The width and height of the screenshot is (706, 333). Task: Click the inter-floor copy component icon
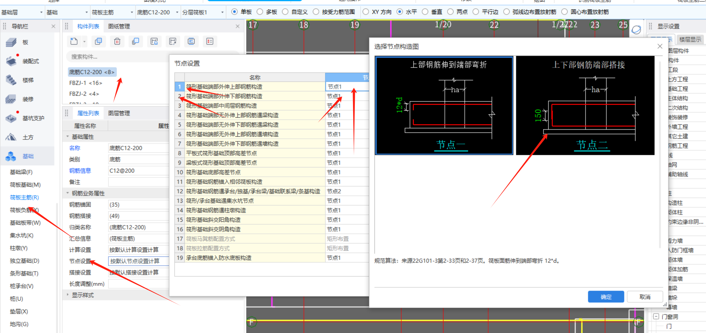pos(135,41)
